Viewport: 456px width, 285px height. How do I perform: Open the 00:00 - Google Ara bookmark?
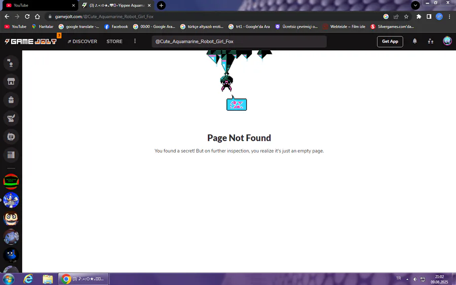(x=154, y=26)
